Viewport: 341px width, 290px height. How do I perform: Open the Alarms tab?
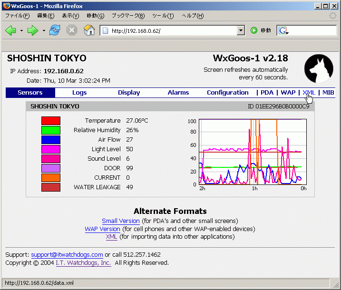coord(178,93)
